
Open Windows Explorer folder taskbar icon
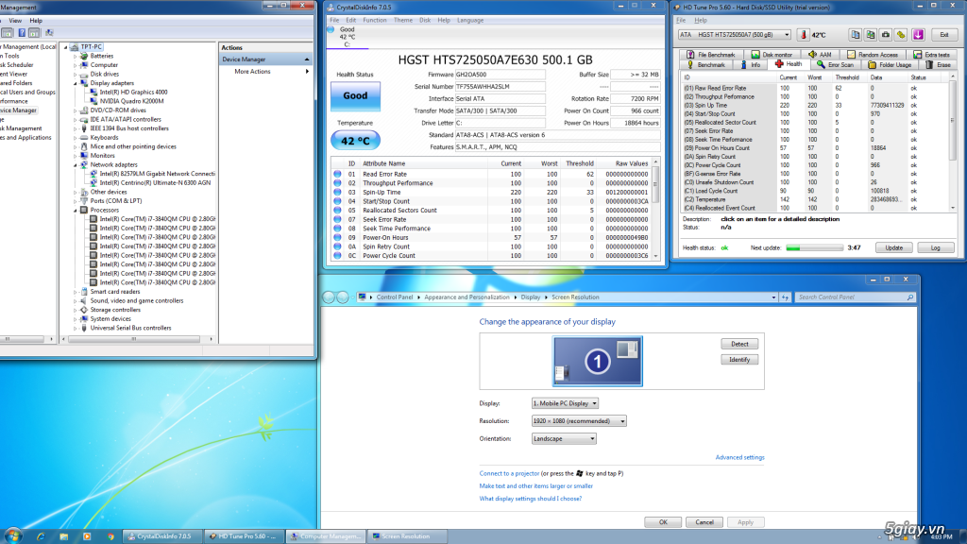pyautogui.click(x=63, y=536)
